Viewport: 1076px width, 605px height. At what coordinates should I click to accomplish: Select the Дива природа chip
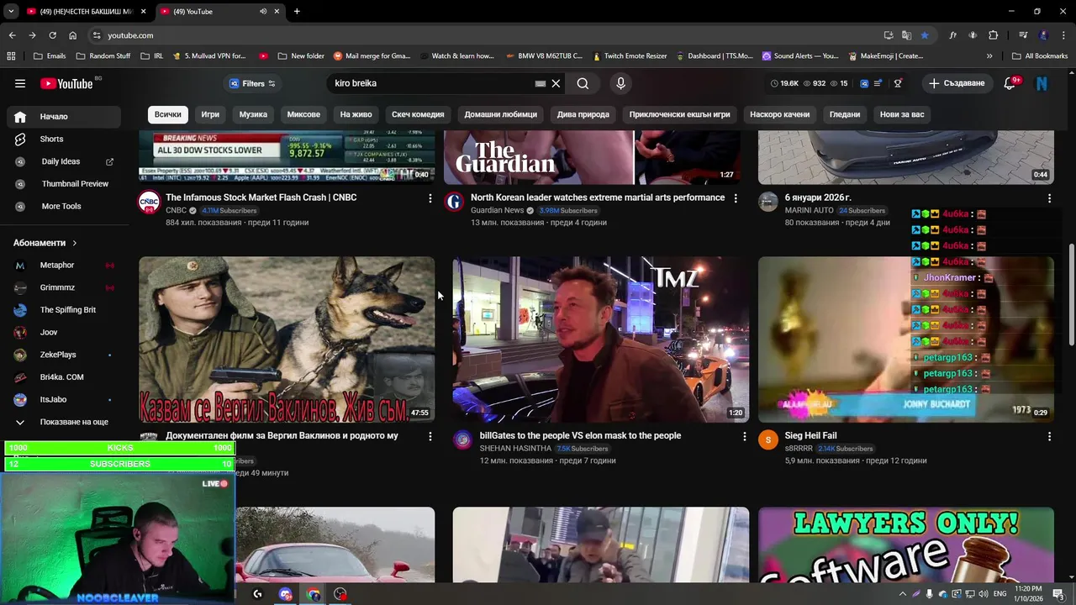(x=583, y=114)
